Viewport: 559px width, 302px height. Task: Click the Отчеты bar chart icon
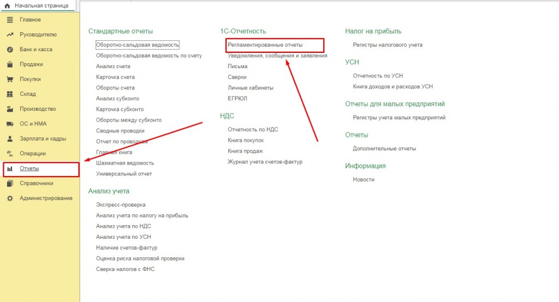pos(10,168)
